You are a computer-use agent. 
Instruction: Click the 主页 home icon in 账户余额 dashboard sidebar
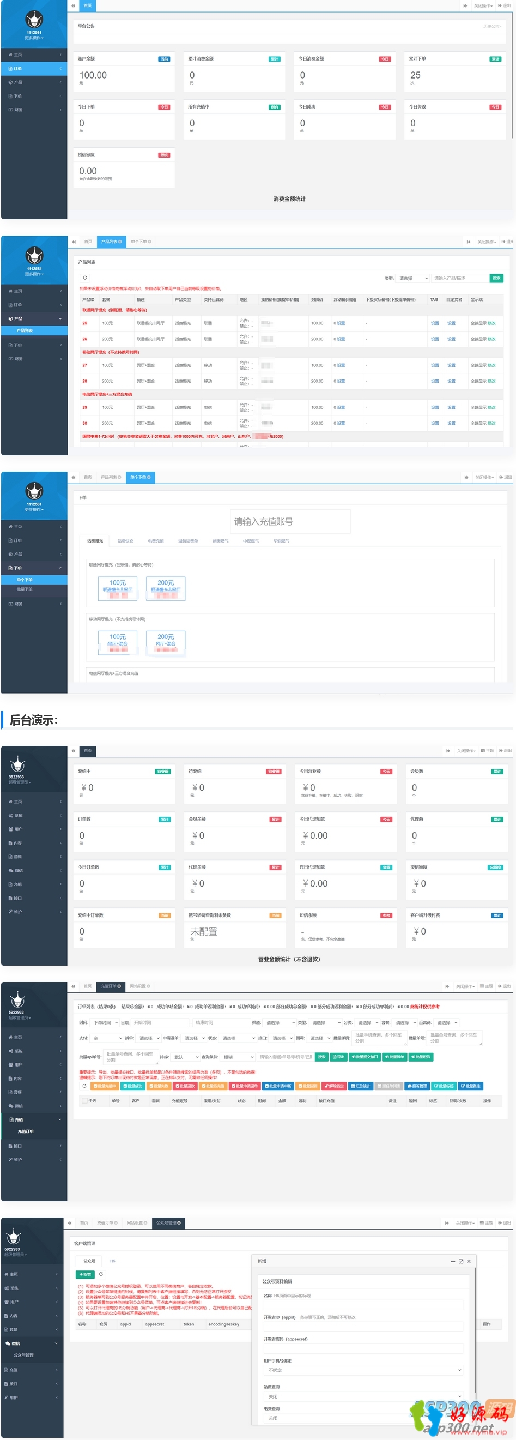[10, 55]
